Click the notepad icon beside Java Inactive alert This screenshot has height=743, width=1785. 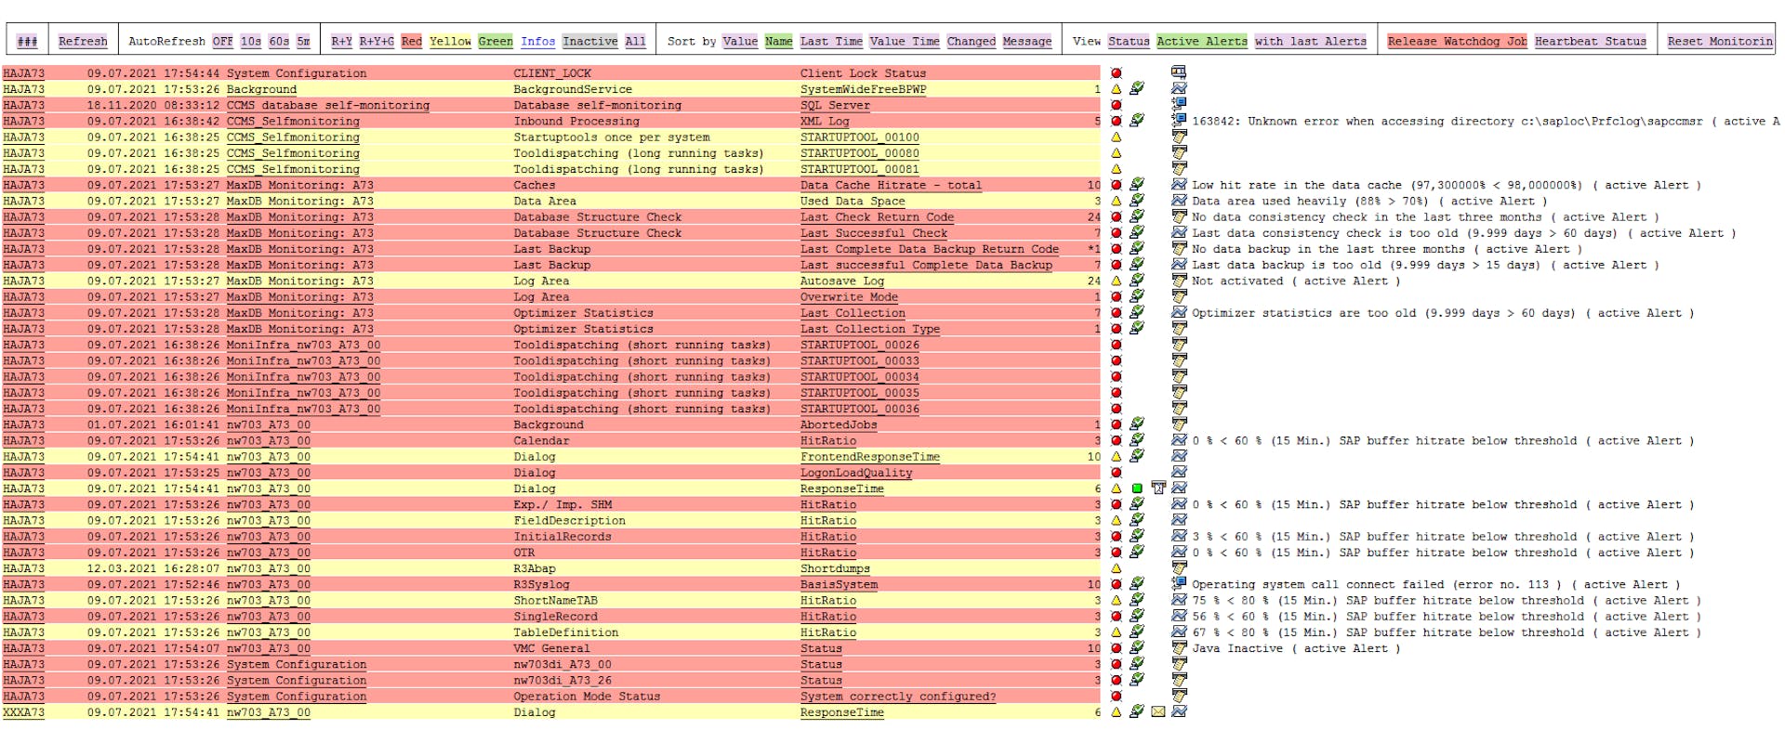pyautogui.click(x=1179, y=648)
